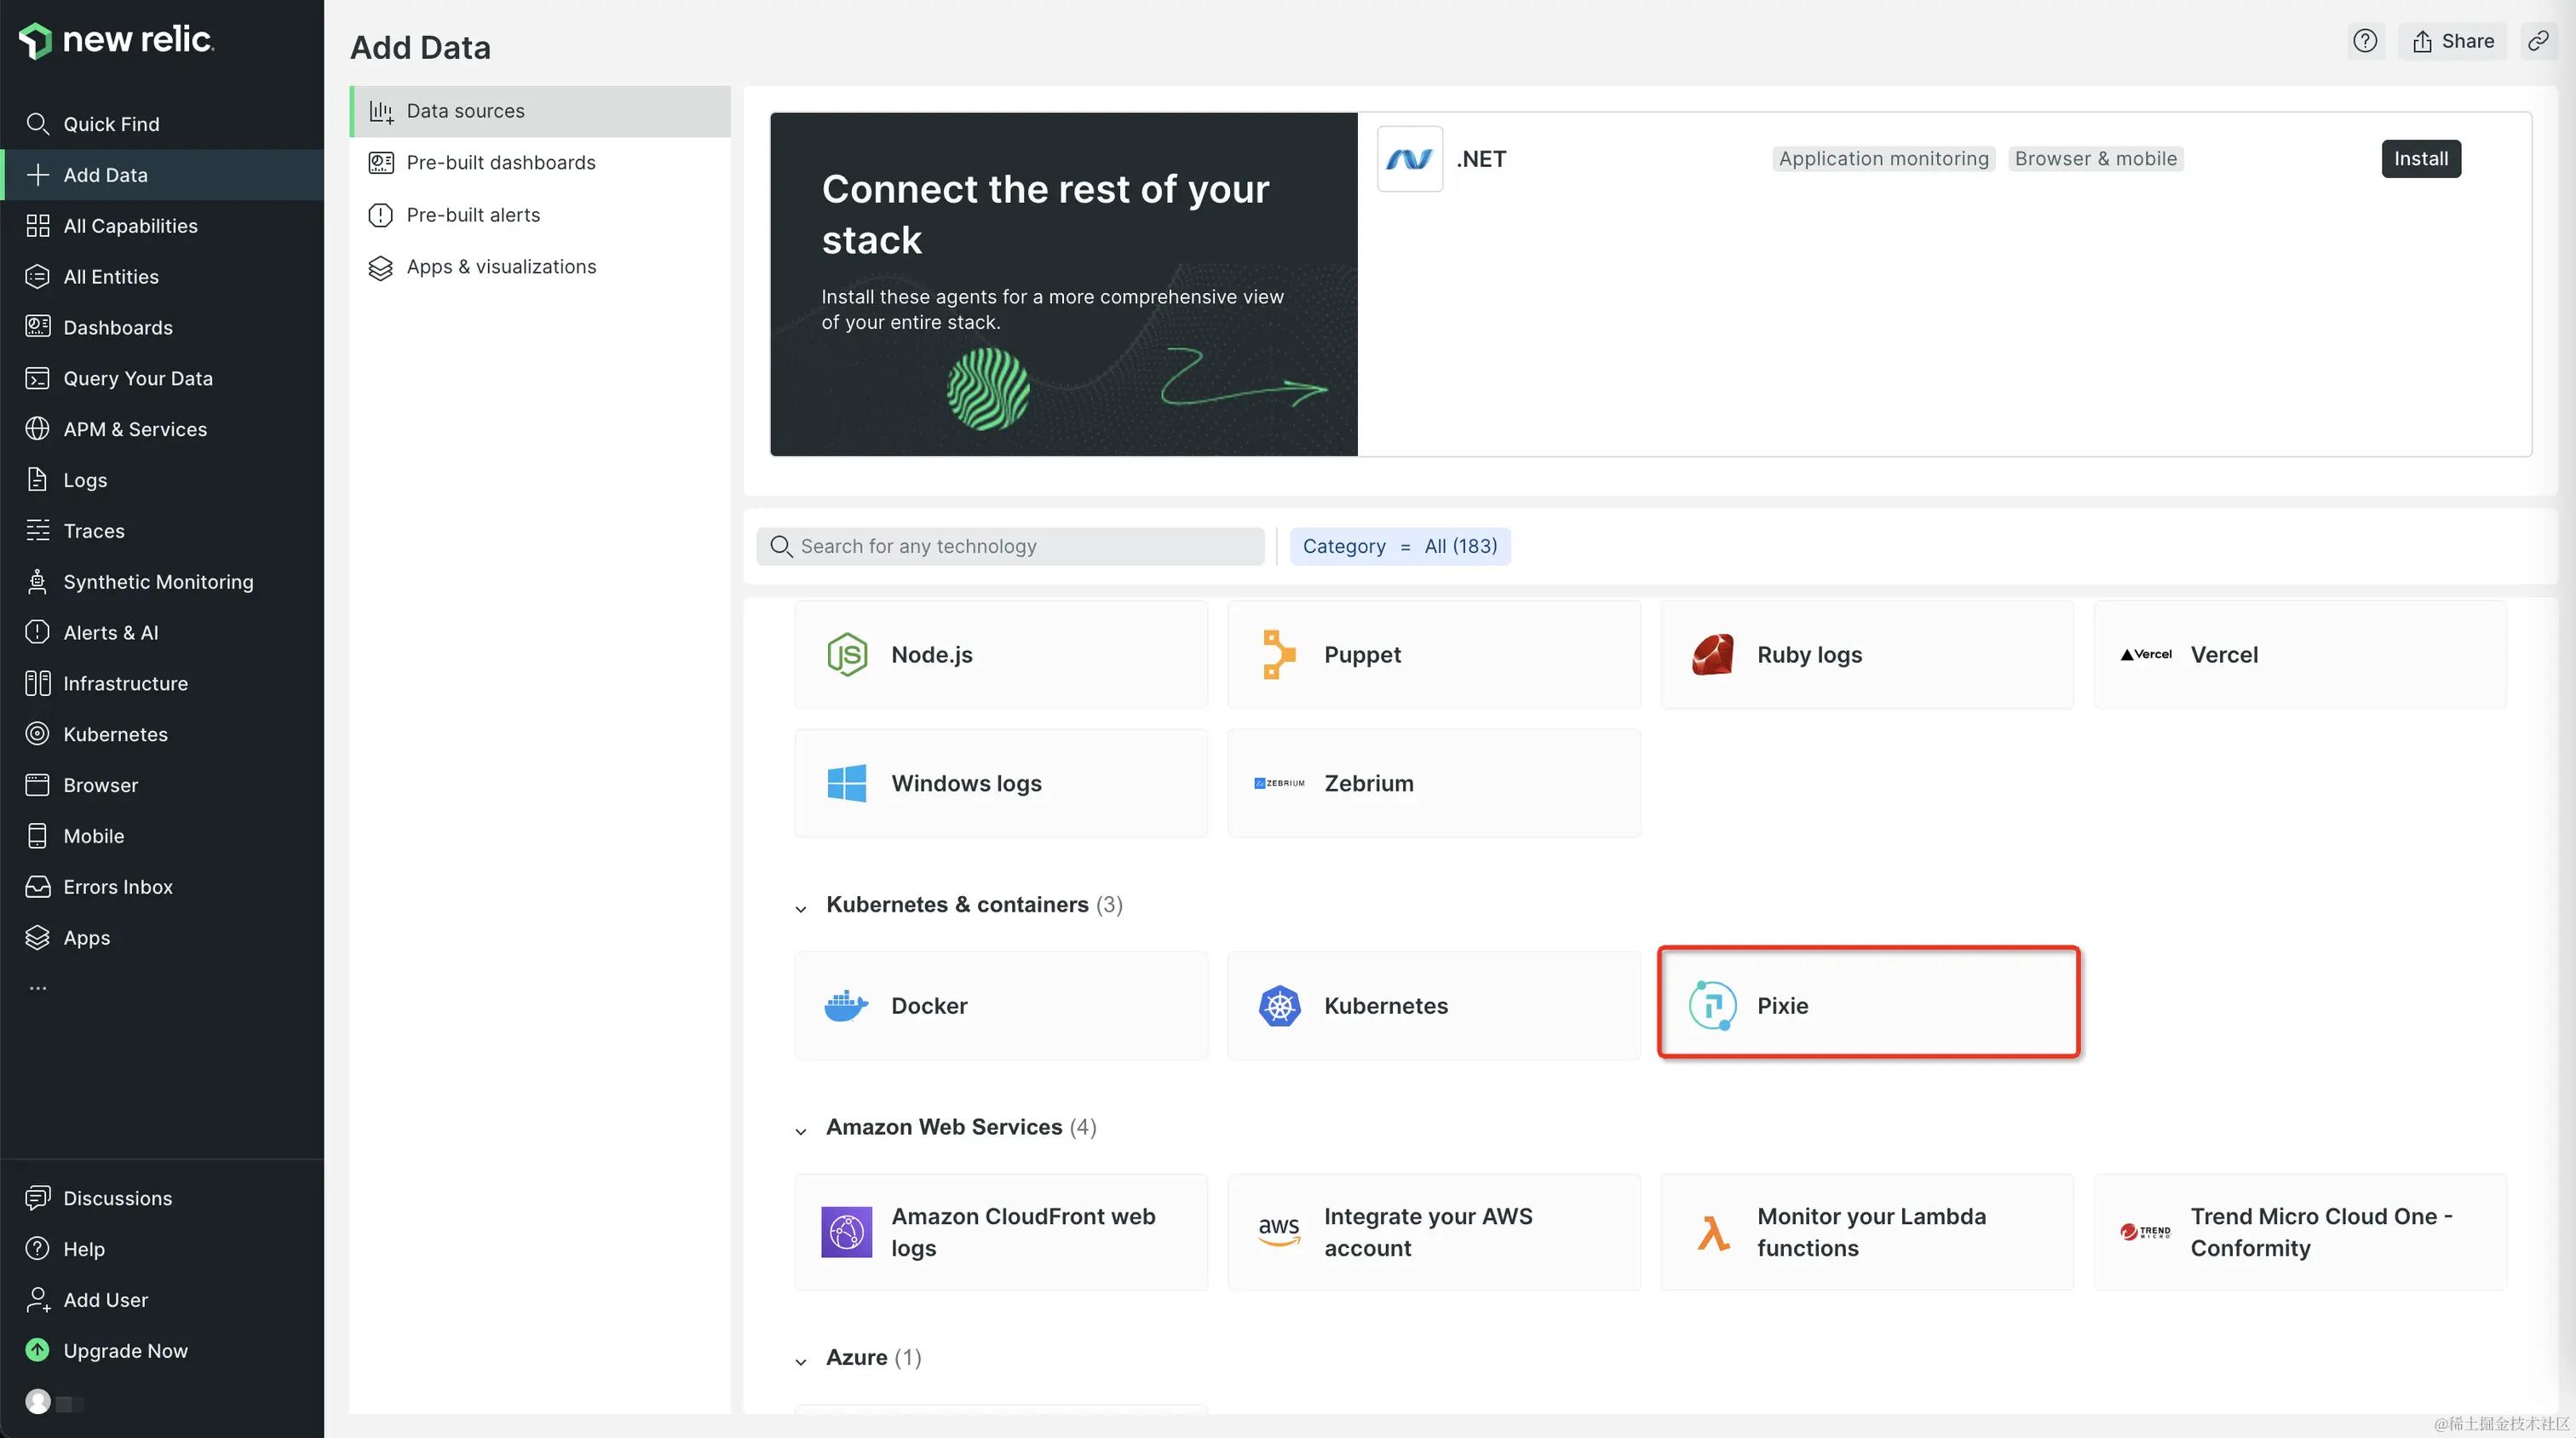Expand the sidebar more options ellipsis

38,988
